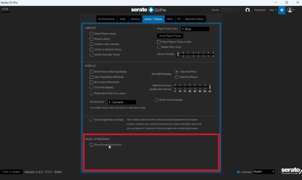The width and height of the screenshot is (302, 180).
Task: Enable Custom Crate Columns checkbox
Action: (x=92, y=44)
